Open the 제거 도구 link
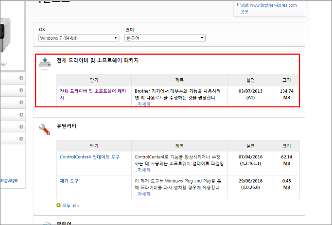This screenshot has width=332, height=225. (69, 181)
